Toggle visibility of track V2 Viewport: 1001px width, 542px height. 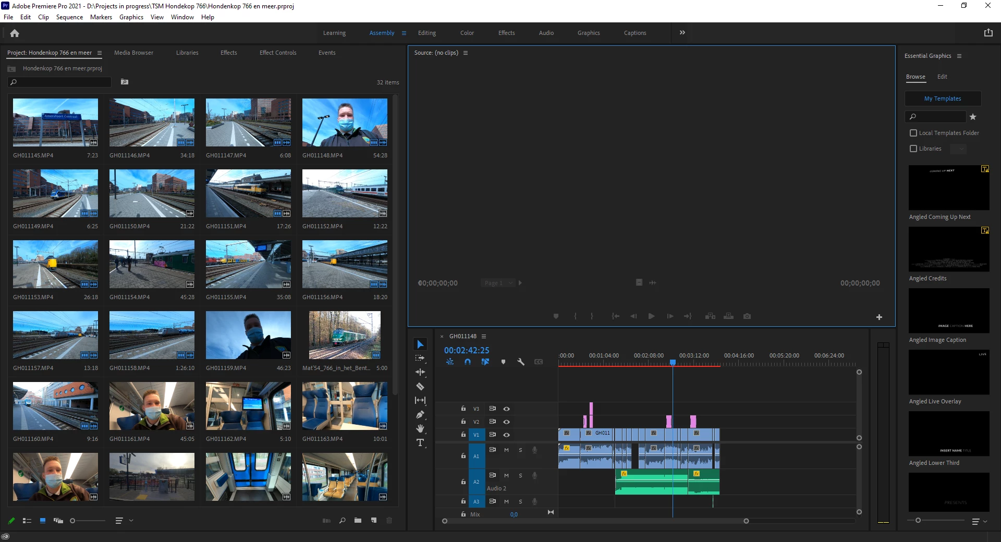[506, 422]
